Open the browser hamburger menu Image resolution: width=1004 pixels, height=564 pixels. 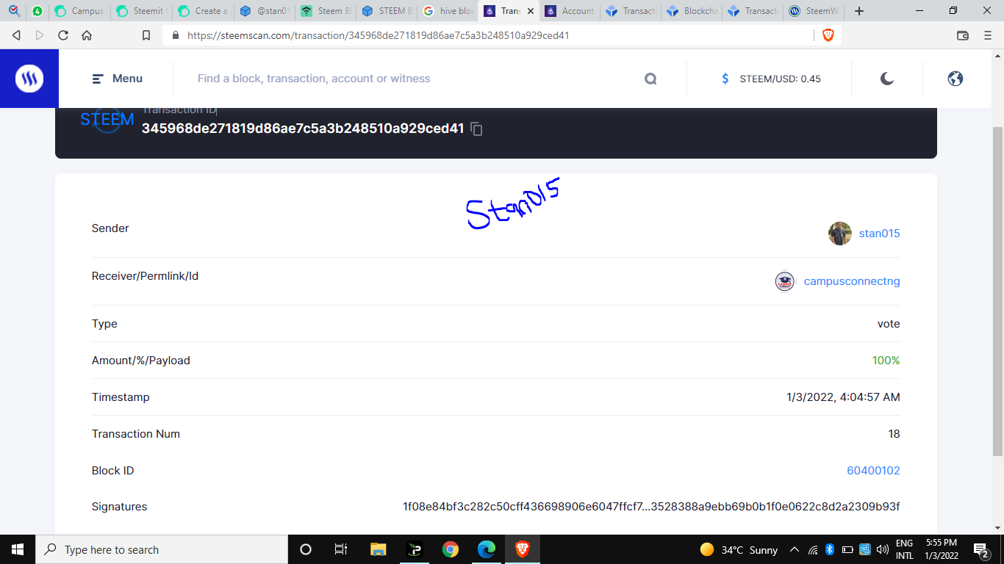[x=988, y=35]
